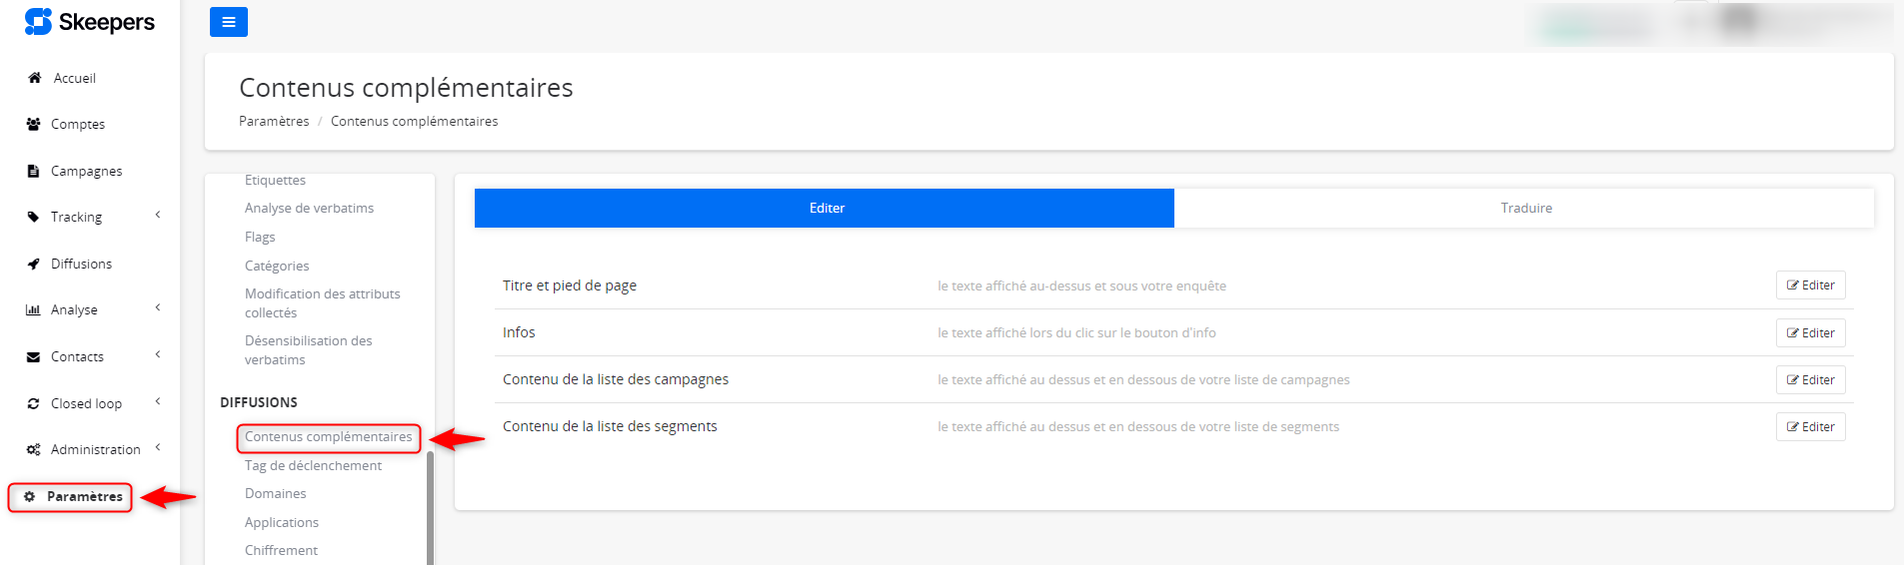Click the settings list vertical scrollbar

pyautogui.click(x=430, y=507)
